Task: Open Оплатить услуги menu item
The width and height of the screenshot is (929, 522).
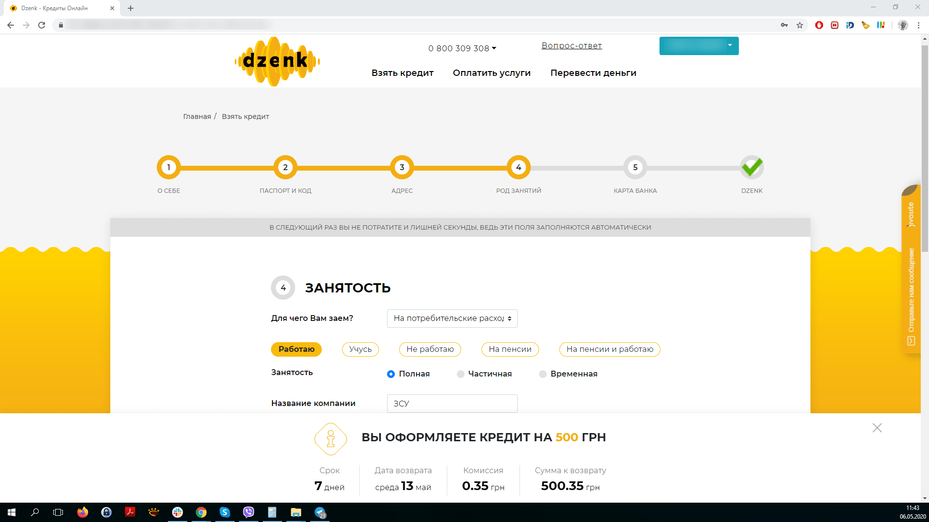Action: point(492,73)
